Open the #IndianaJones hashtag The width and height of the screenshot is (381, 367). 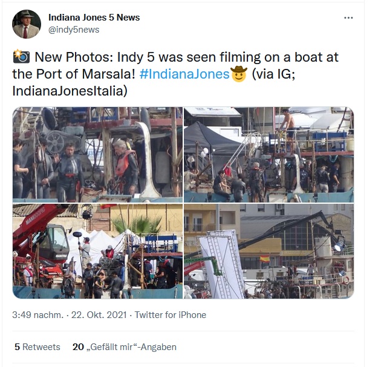click(184, 74)
